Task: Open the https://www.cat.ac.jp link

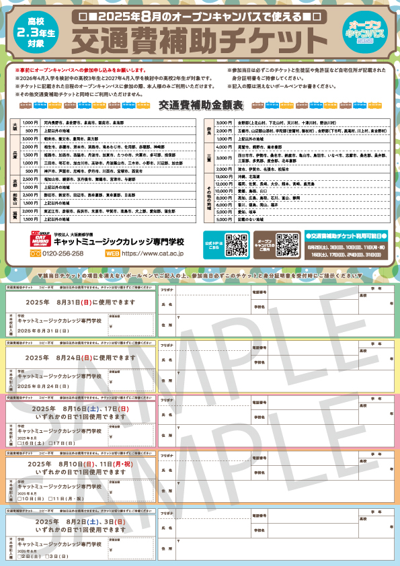Action: (153, 254)
